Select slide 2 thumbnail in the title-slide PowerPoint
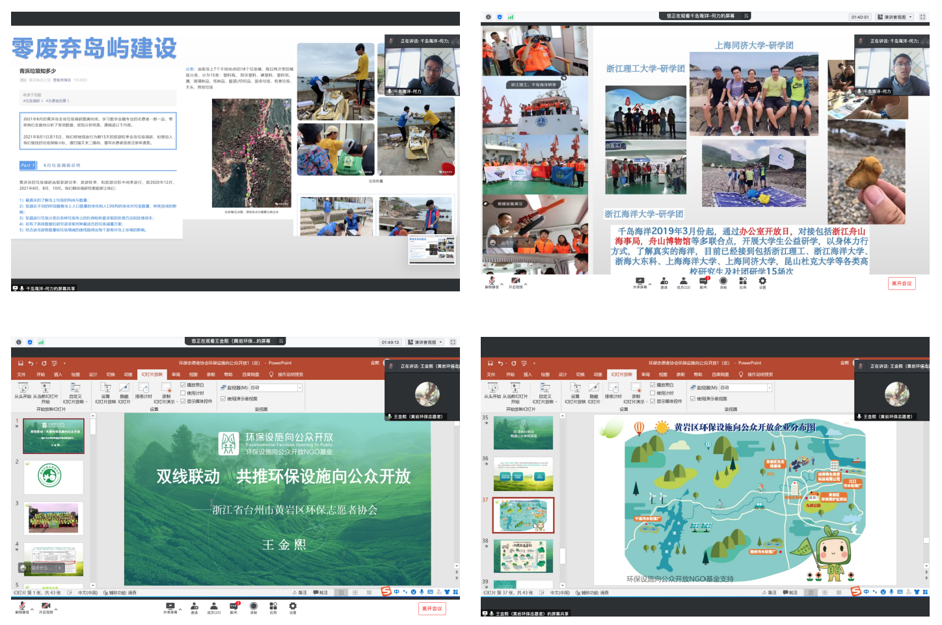942x625 pixels. (x=53, y=477)
